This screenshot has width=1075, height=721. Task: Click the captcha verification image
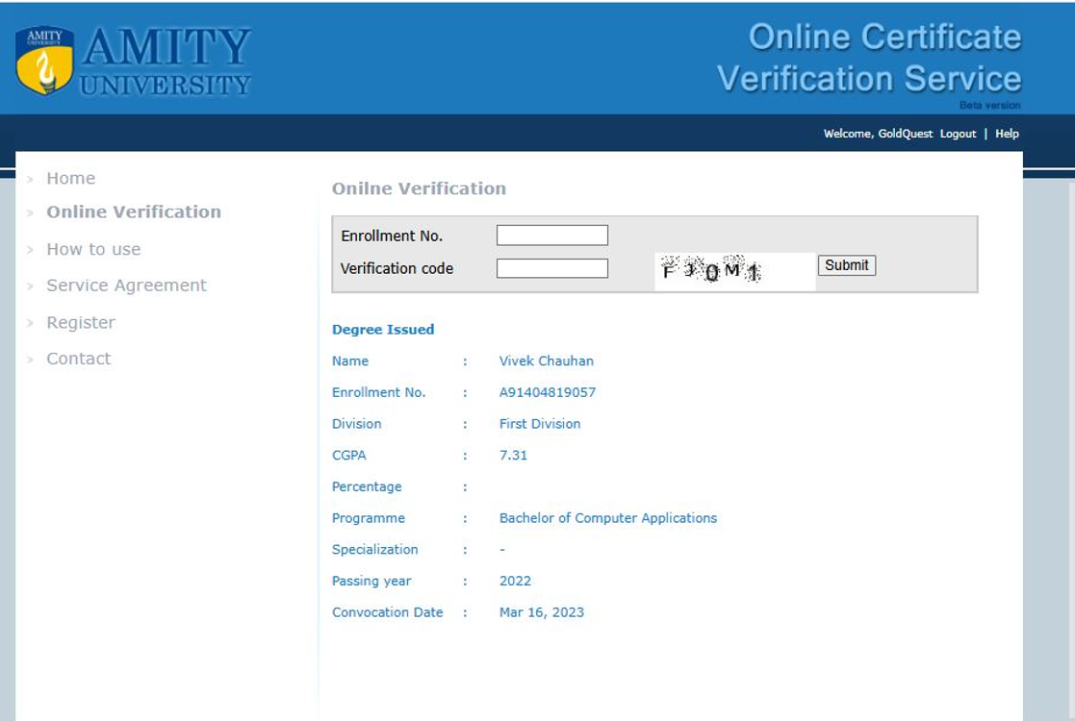click(x=734, y=270)
